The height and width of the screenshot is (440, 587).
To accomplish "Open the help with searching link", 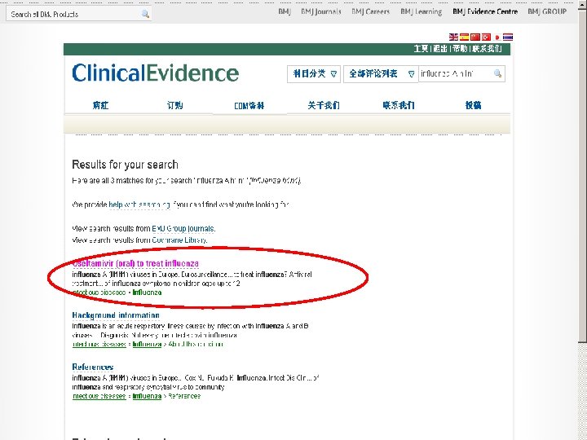I will (x=139, y=205).
